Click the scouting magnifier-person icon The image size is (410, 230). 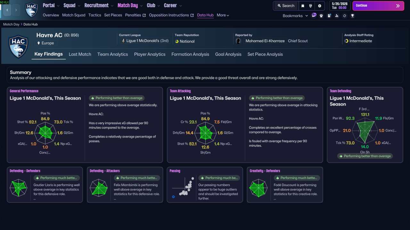coord(337,16)
